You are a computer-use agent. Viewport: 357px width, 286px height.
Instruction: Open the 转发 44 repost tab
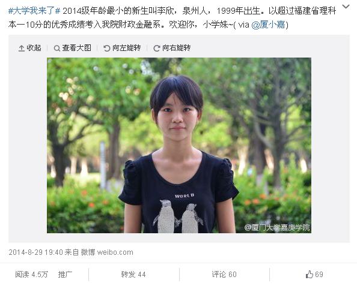tap(133, 275)
